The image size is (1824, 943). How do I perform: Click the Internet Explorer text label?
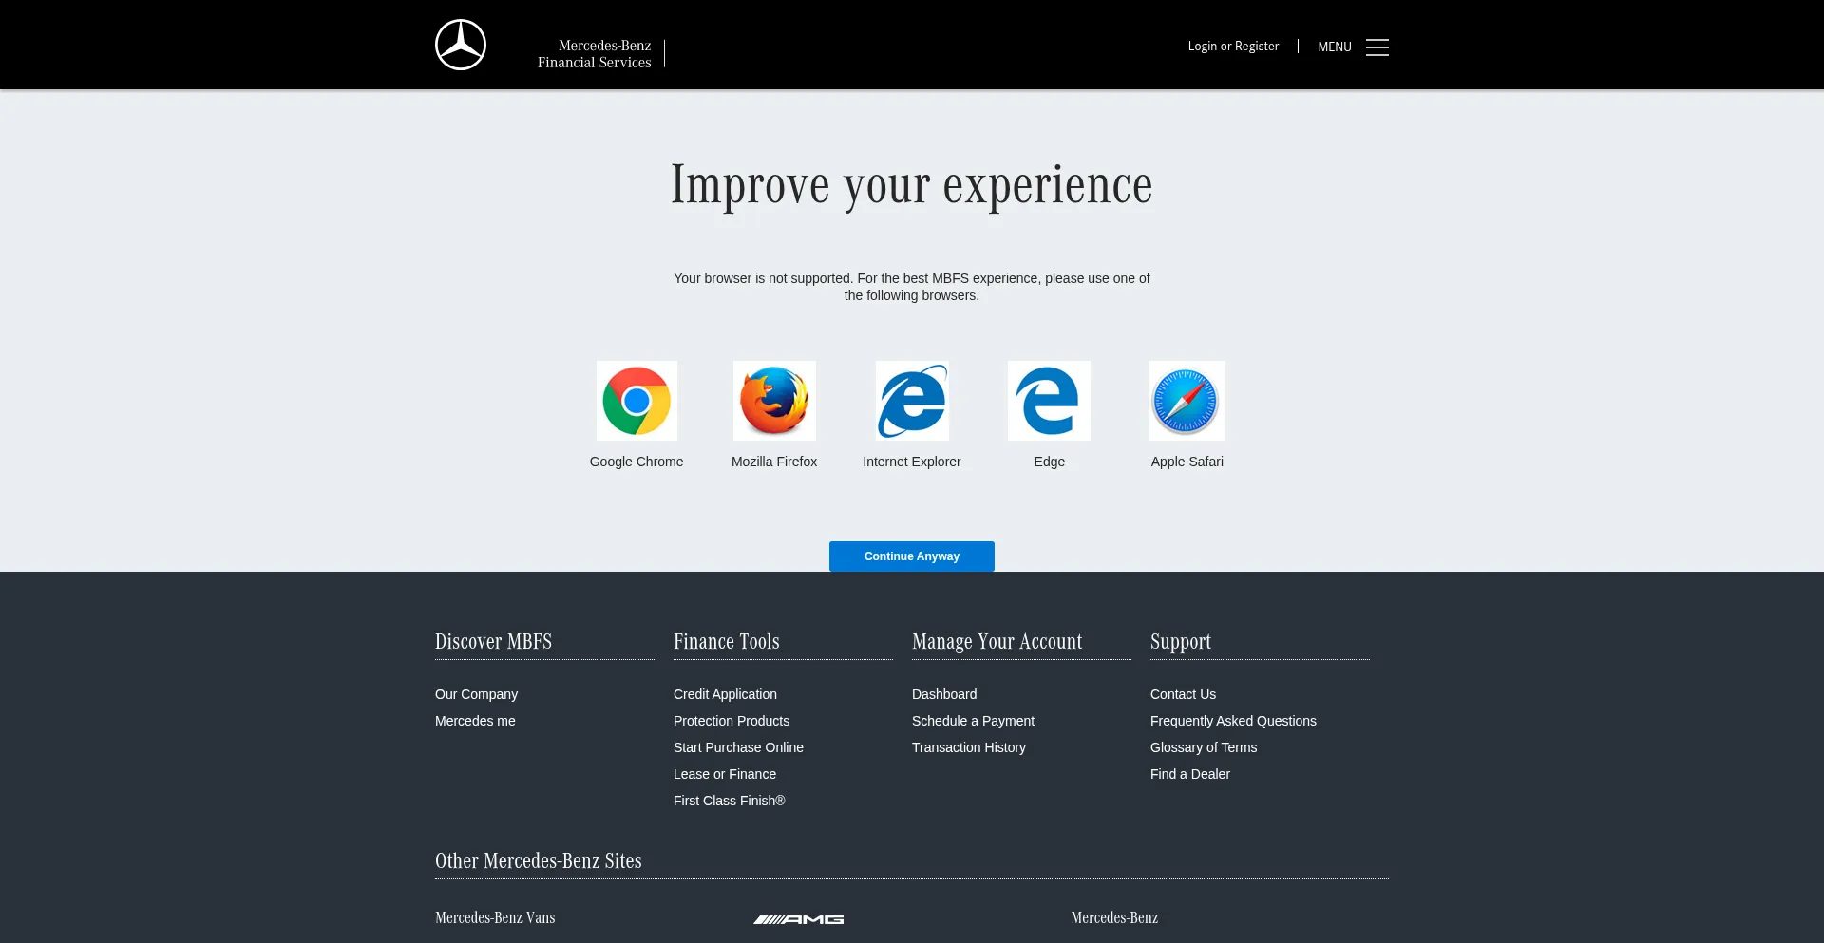click(x=912, y=462)
